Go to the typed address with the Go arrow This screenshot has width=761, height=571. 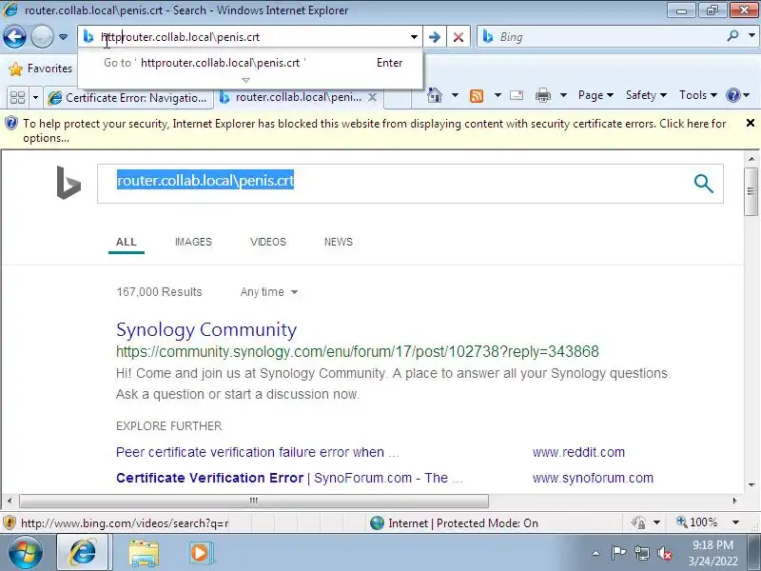coord(435,37)
